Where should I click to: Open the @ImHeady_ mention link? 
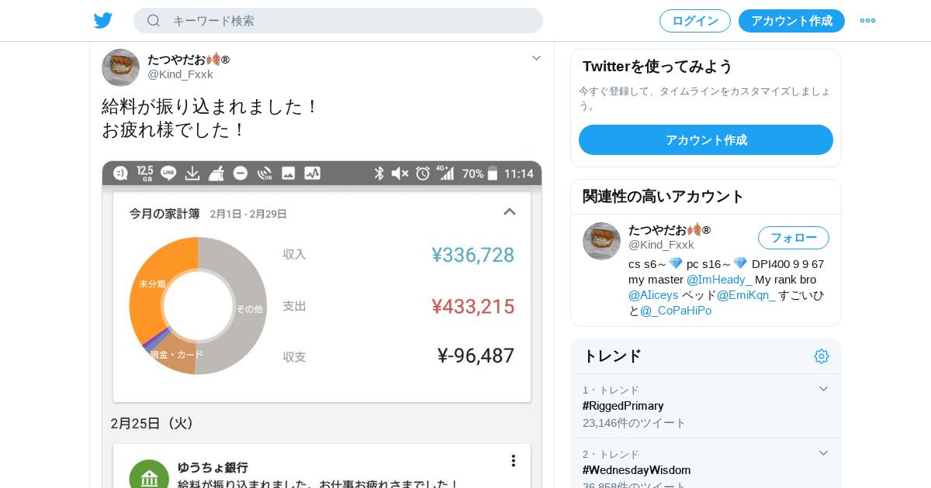719,280
